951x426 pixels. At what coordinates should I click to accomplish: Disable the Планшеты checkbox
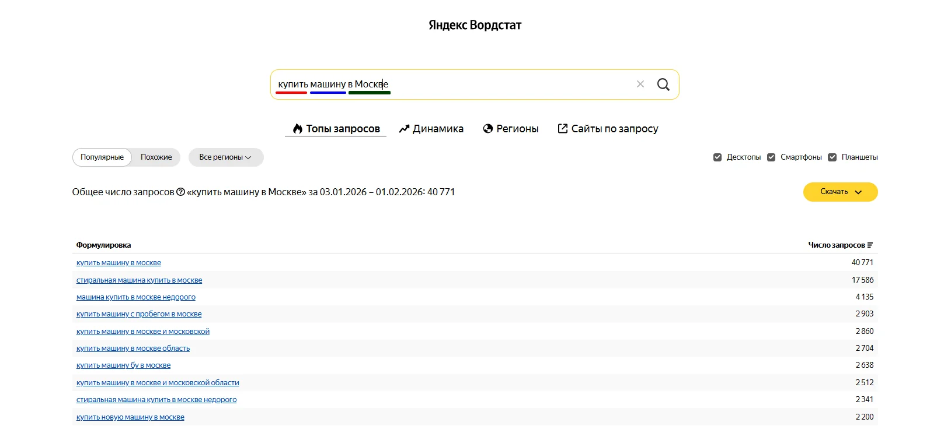[832, 157]
